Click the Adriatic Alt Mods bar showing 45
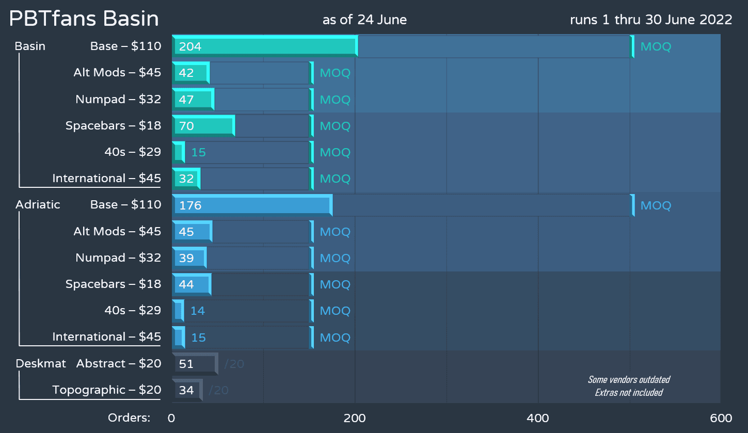 tap(192, 232)
